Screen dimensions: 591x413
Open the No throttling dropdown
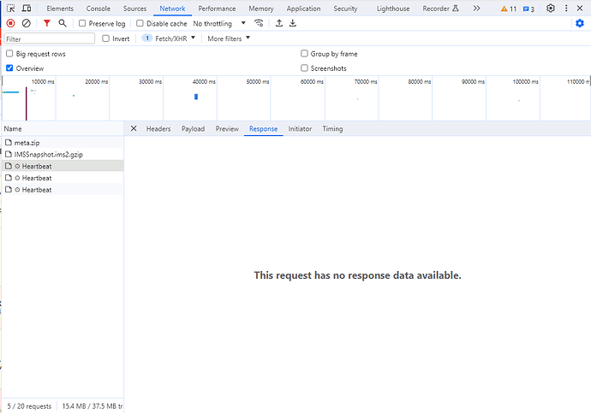(x=219, y=23)
